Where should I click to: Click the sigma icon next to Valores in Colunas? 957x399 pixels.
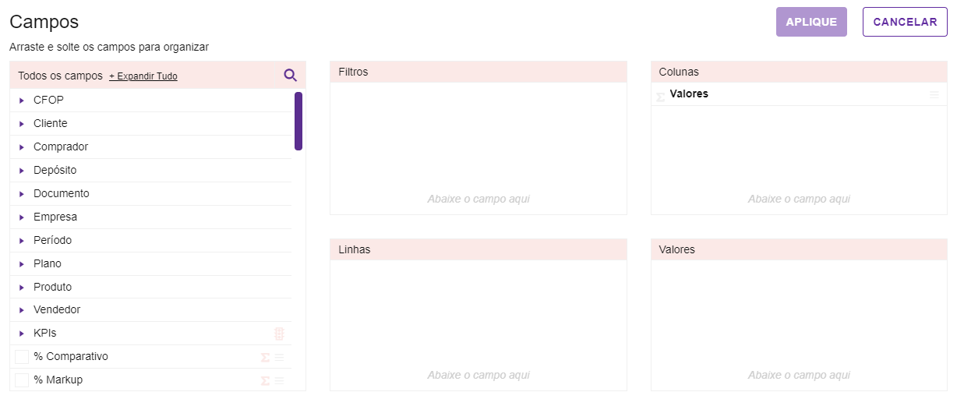(661, 97)
